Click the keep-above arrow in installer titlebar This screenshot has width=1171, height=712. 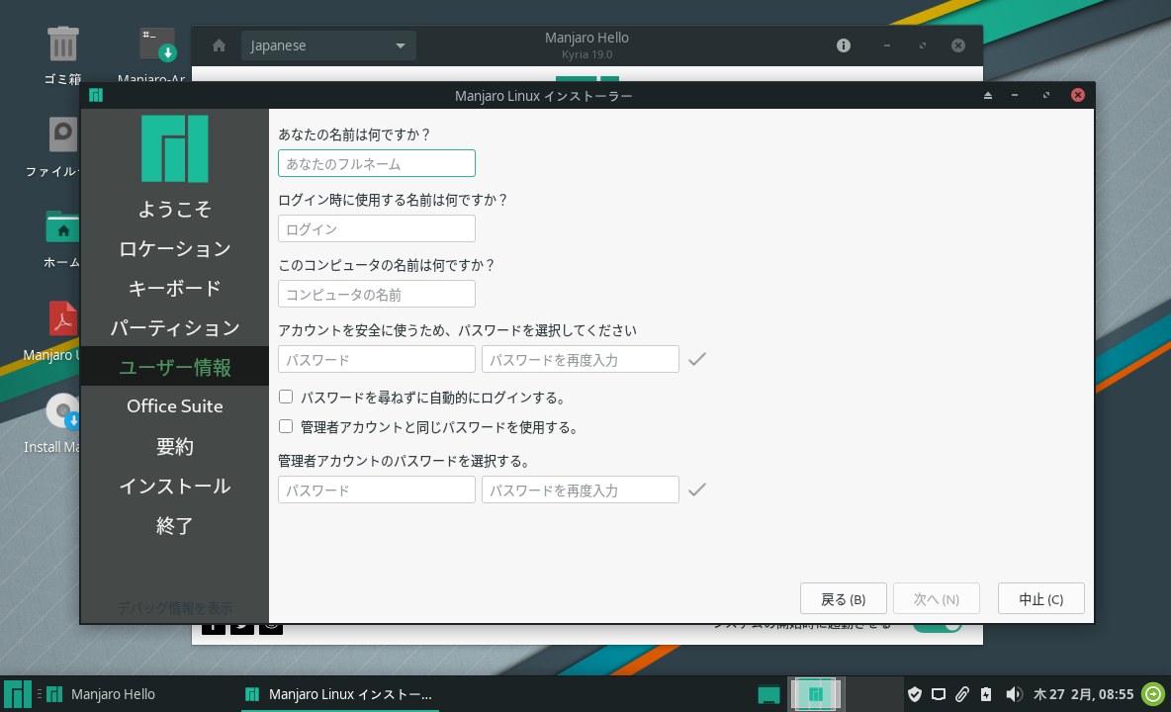point(987,96)
